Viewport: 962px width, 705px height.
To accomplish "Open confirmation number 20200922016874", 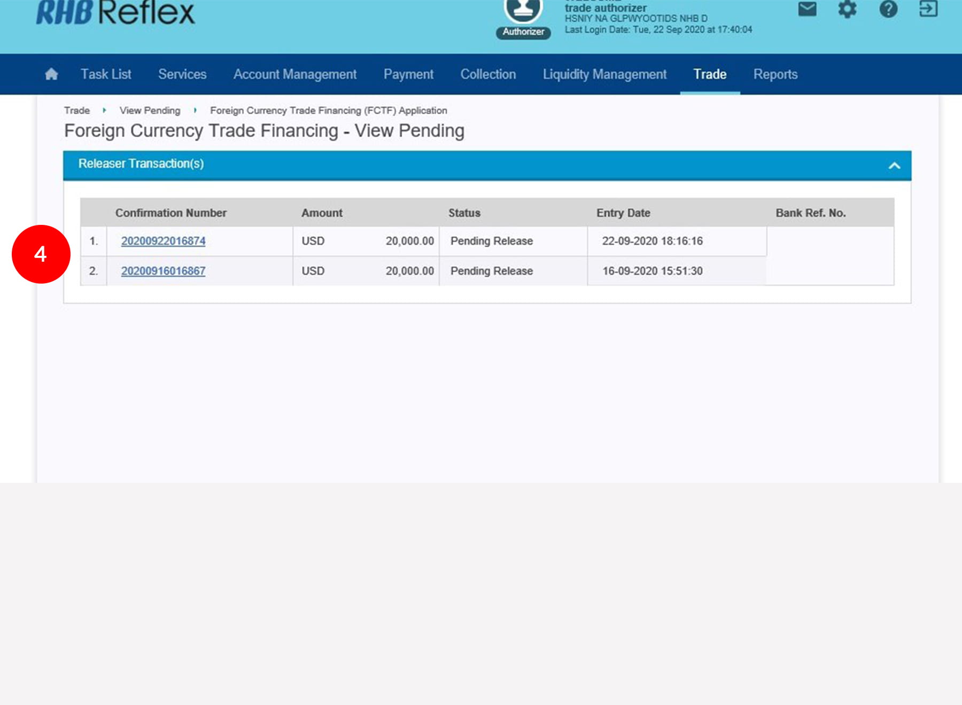I will (163, 241).
